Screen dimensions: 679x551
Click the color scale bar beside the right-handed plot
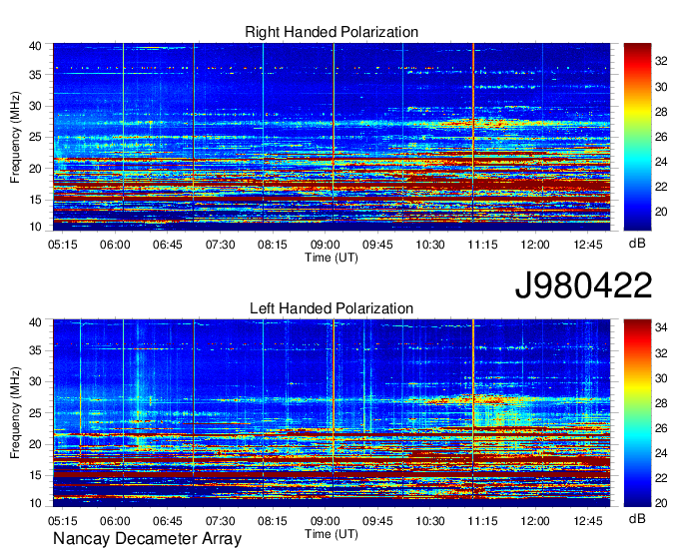pyautogui.click(x=637, y=137)
